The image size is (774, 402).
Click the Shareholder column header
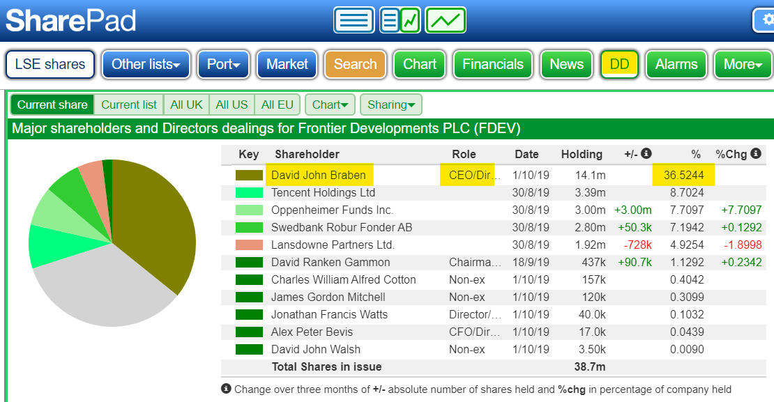[x=307, y=154]
